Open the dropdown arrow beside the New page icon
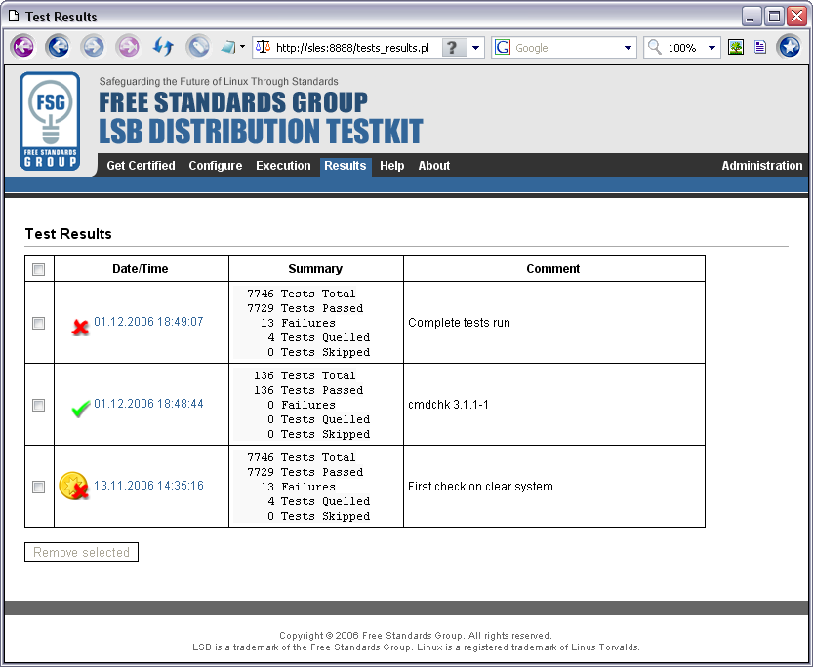 click(242, 47)
